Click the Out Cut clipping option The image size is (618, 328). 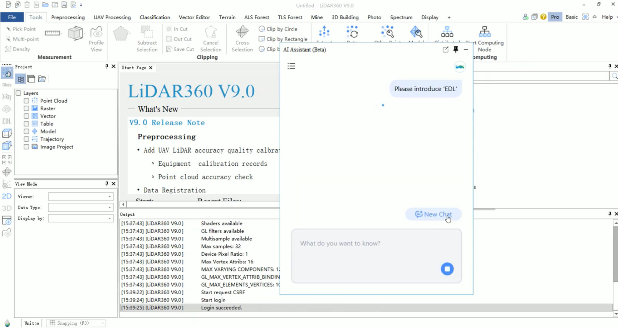coord(179,39)
